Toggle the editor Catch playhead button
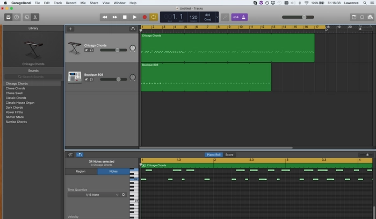This screenshot has height=219, width=376. click(x=79, y=154)
